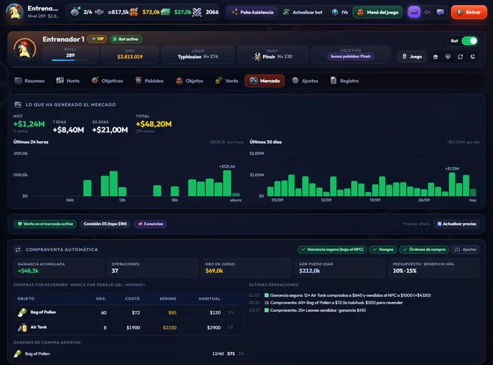Viewport: 493px width, 365px height.
Task: Click the VIP badge
Action: click(x=97, y=39)
